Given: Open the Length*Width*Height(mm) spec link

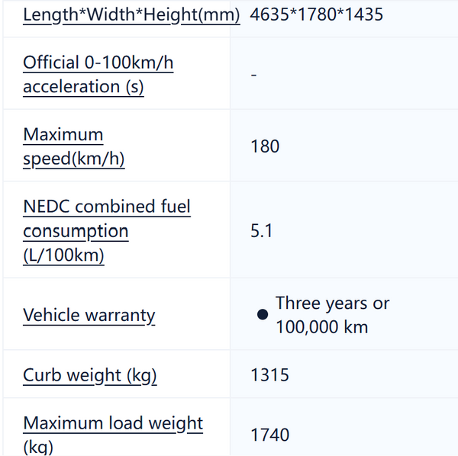Looking at the screenshot, I should click(131, 14).
